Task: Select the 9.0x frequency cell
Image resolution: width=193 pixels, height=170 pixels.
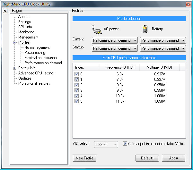Action: pyautogui.click(x=120, y=90)
